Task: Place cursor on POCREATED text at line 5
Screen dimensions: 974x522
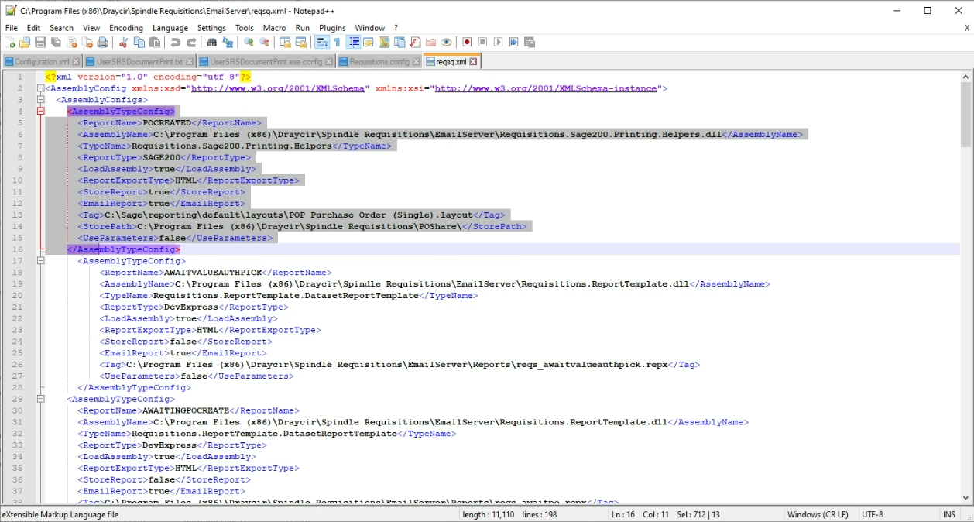Action: coord(166,122)
